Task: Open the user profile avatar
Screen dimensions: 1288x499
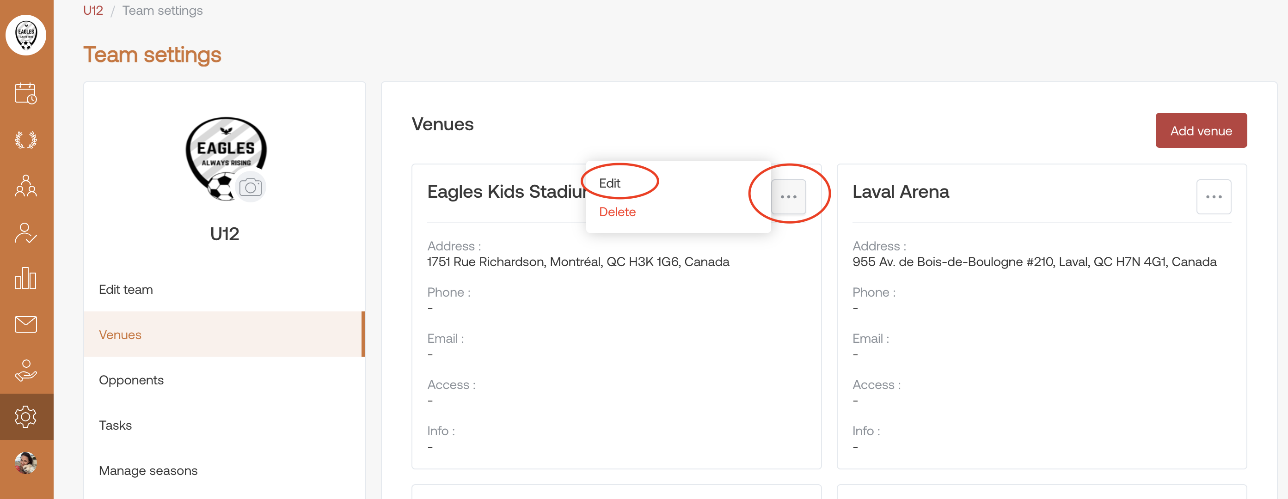Action: [x=26, y=462]
